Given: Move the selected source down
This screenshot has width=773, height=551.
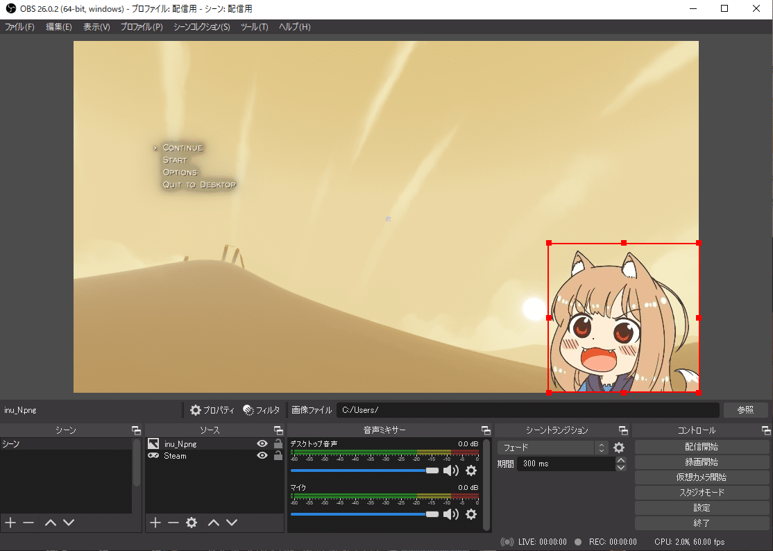Looking at the screenshot, I should click(x=232, y=523).
